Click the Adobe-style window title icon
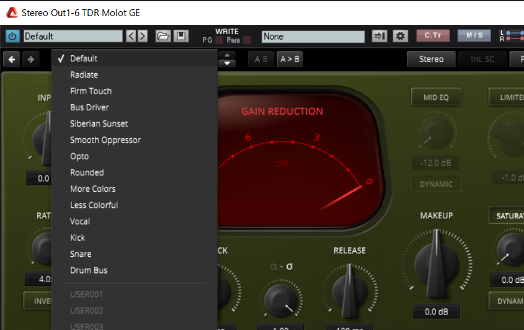 12,12
